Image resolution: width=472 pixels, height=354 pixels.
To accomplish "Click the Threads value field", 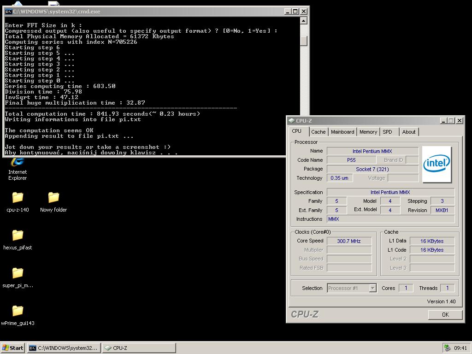I will (447, 288).
